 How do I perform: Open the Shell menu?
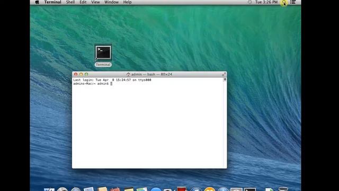click(70, 2)
